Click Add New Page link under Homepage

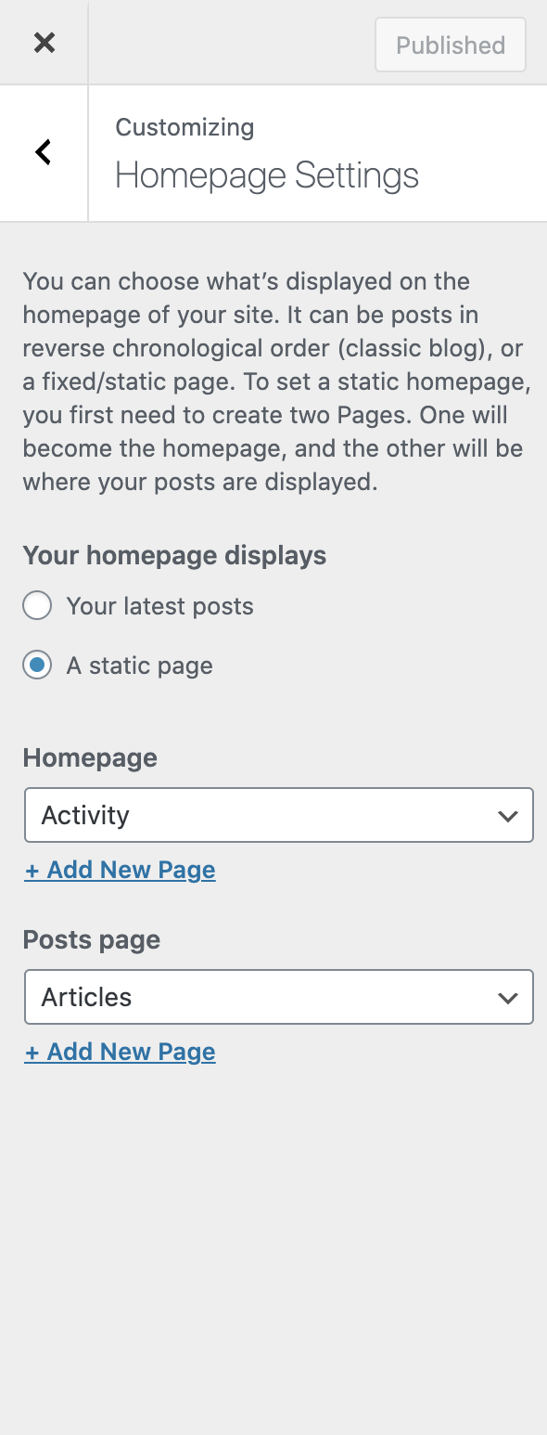(121, 870)
